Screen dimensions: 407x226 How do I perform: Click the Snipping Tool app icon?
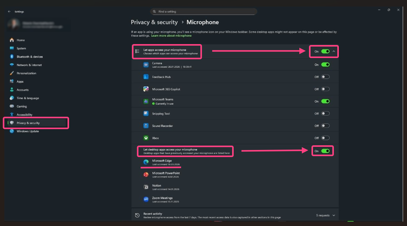coord(146,114)
